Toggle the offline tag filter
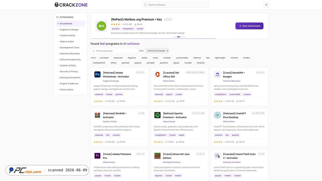Image resolution: width=322 pixels, height=181 pixels. 113,63
